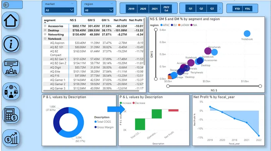Click the Increase legend item in waterfall

125,103
